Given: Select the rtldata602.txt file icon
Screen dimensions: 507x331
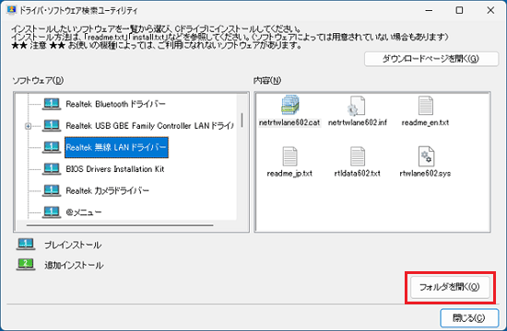Looking at the screenshot, I should point(358,156).
